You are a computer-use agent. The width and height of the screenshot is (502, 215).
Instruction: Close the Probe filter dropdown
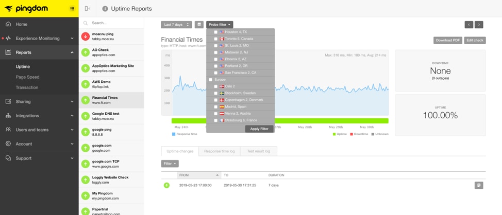220,25
